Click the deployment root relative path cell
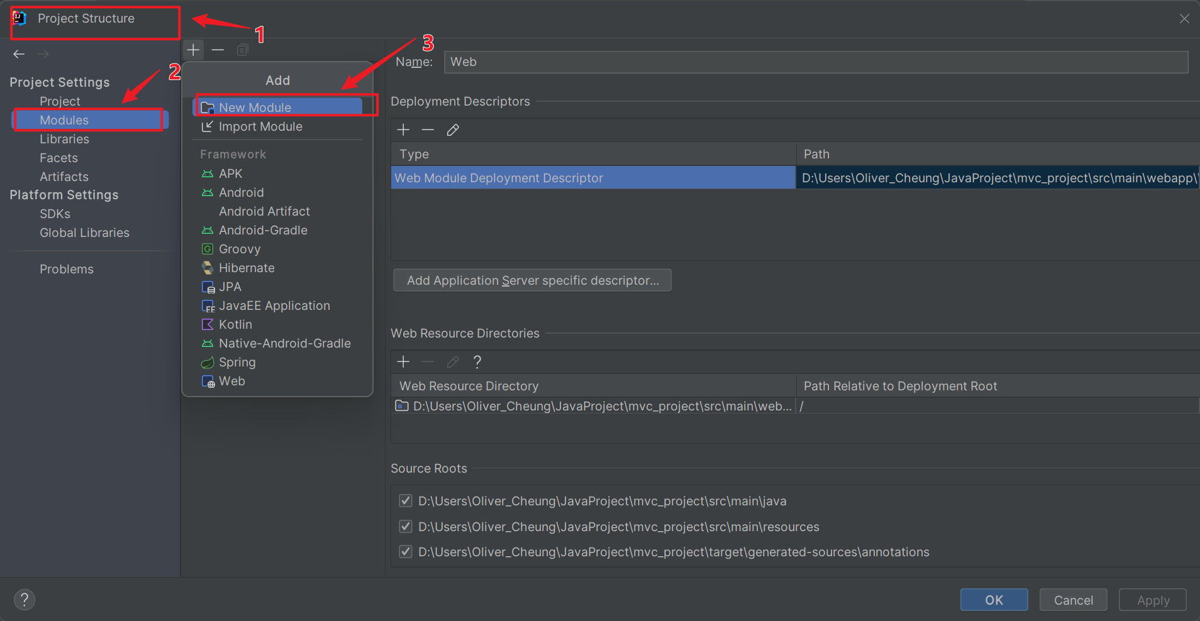Screen dimensions: 1200x621 pos(997,406)
